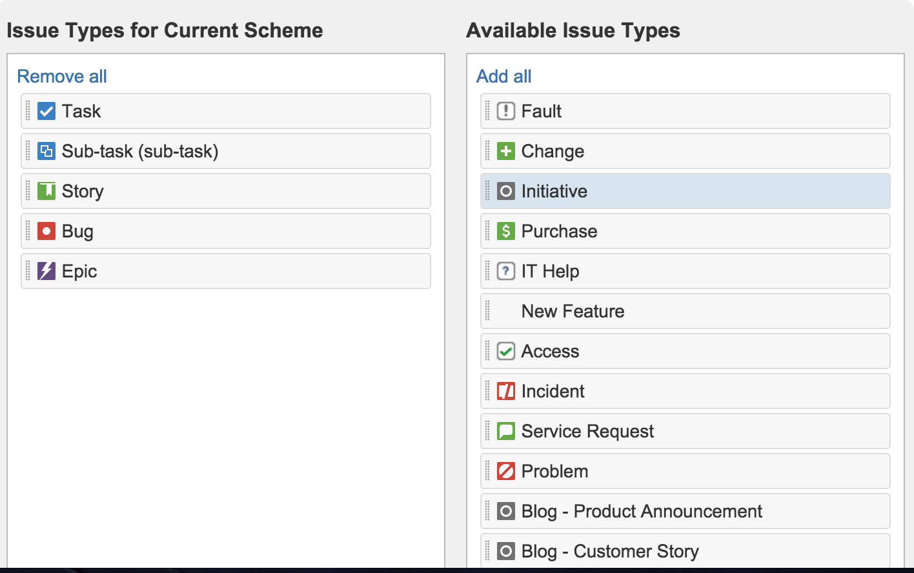This screenshot has height=573, width=914.
Task: Click the red Problem prohibited icon
Action: (x=506, y=472)
